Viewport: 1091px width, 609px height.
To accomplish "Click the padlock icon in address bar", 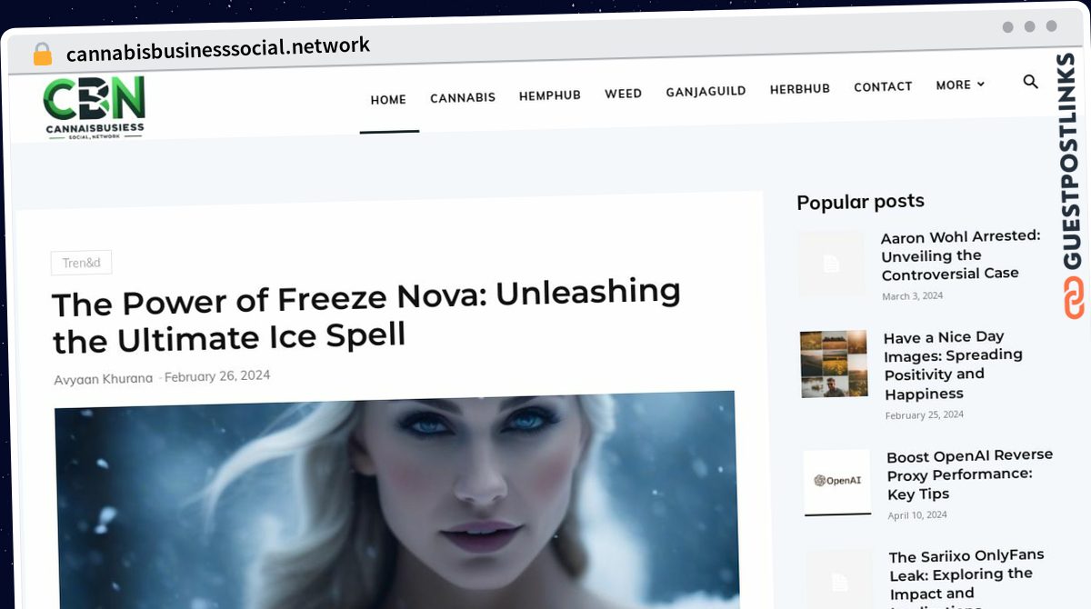I will click(x=42, y=55).
